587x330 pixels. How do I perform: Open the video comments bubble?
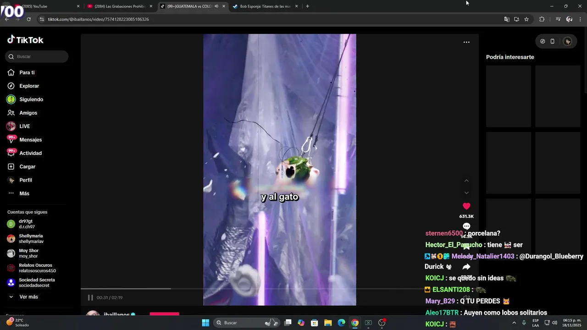click(x=466, y=226)
